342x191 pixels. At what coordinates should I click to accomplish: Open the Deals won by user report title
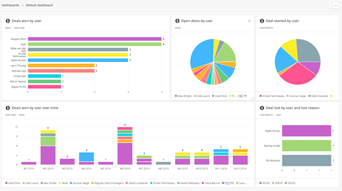(x=27, y=21)
